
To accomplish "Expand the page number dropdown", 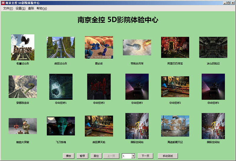I will (133, 156).
